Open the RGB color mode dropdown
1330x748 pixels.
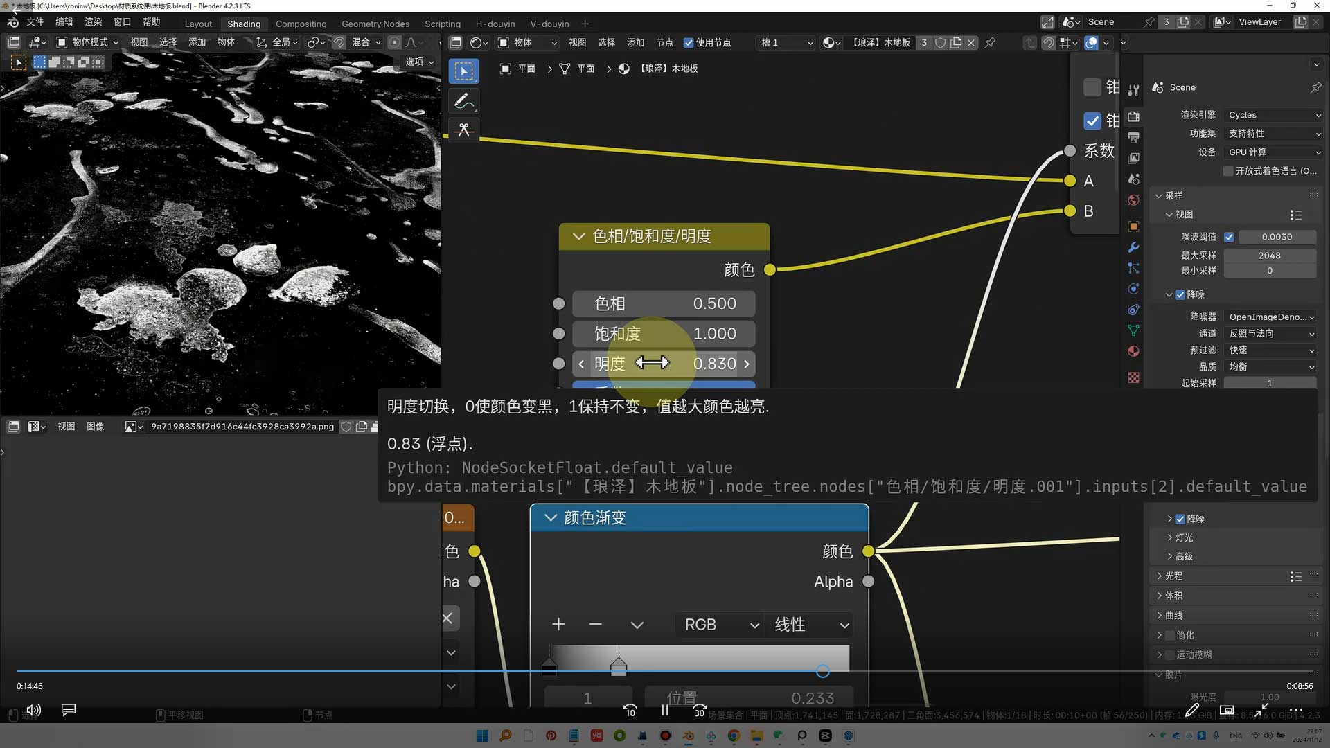click(x=720, y=625)
